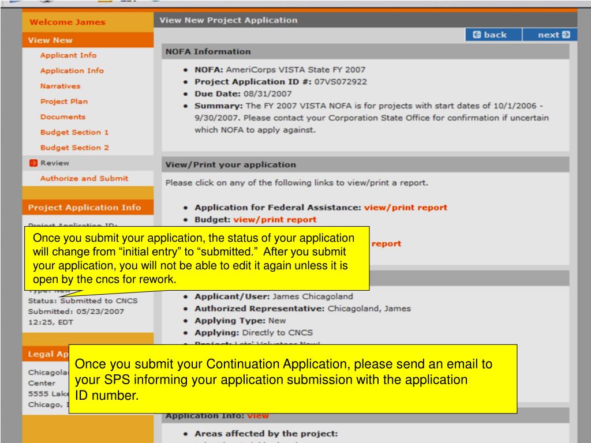Open Budget Section 2
591x443 pixels.
click(x=74, y=148)
